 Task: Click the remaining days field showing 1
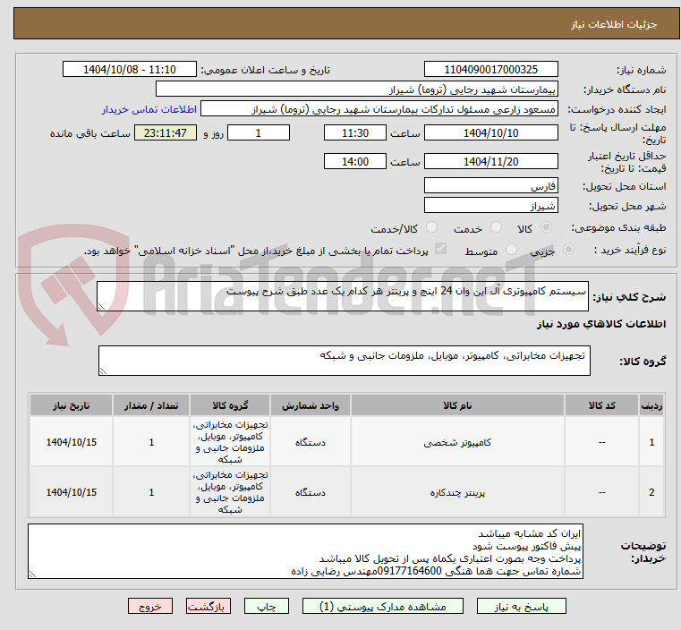pos(259,132)
